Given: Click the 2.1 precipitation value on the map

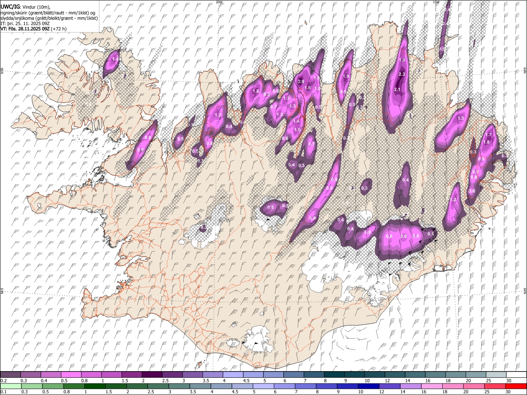Looking at the screenshot, I should (x=397, y=89).
